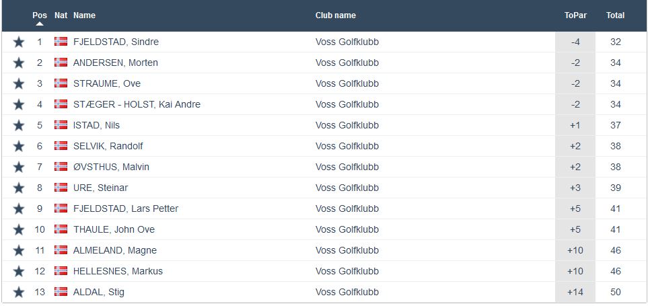Click the Pos sort arrow indicator
Screen dimensions: 648x306
40,24
